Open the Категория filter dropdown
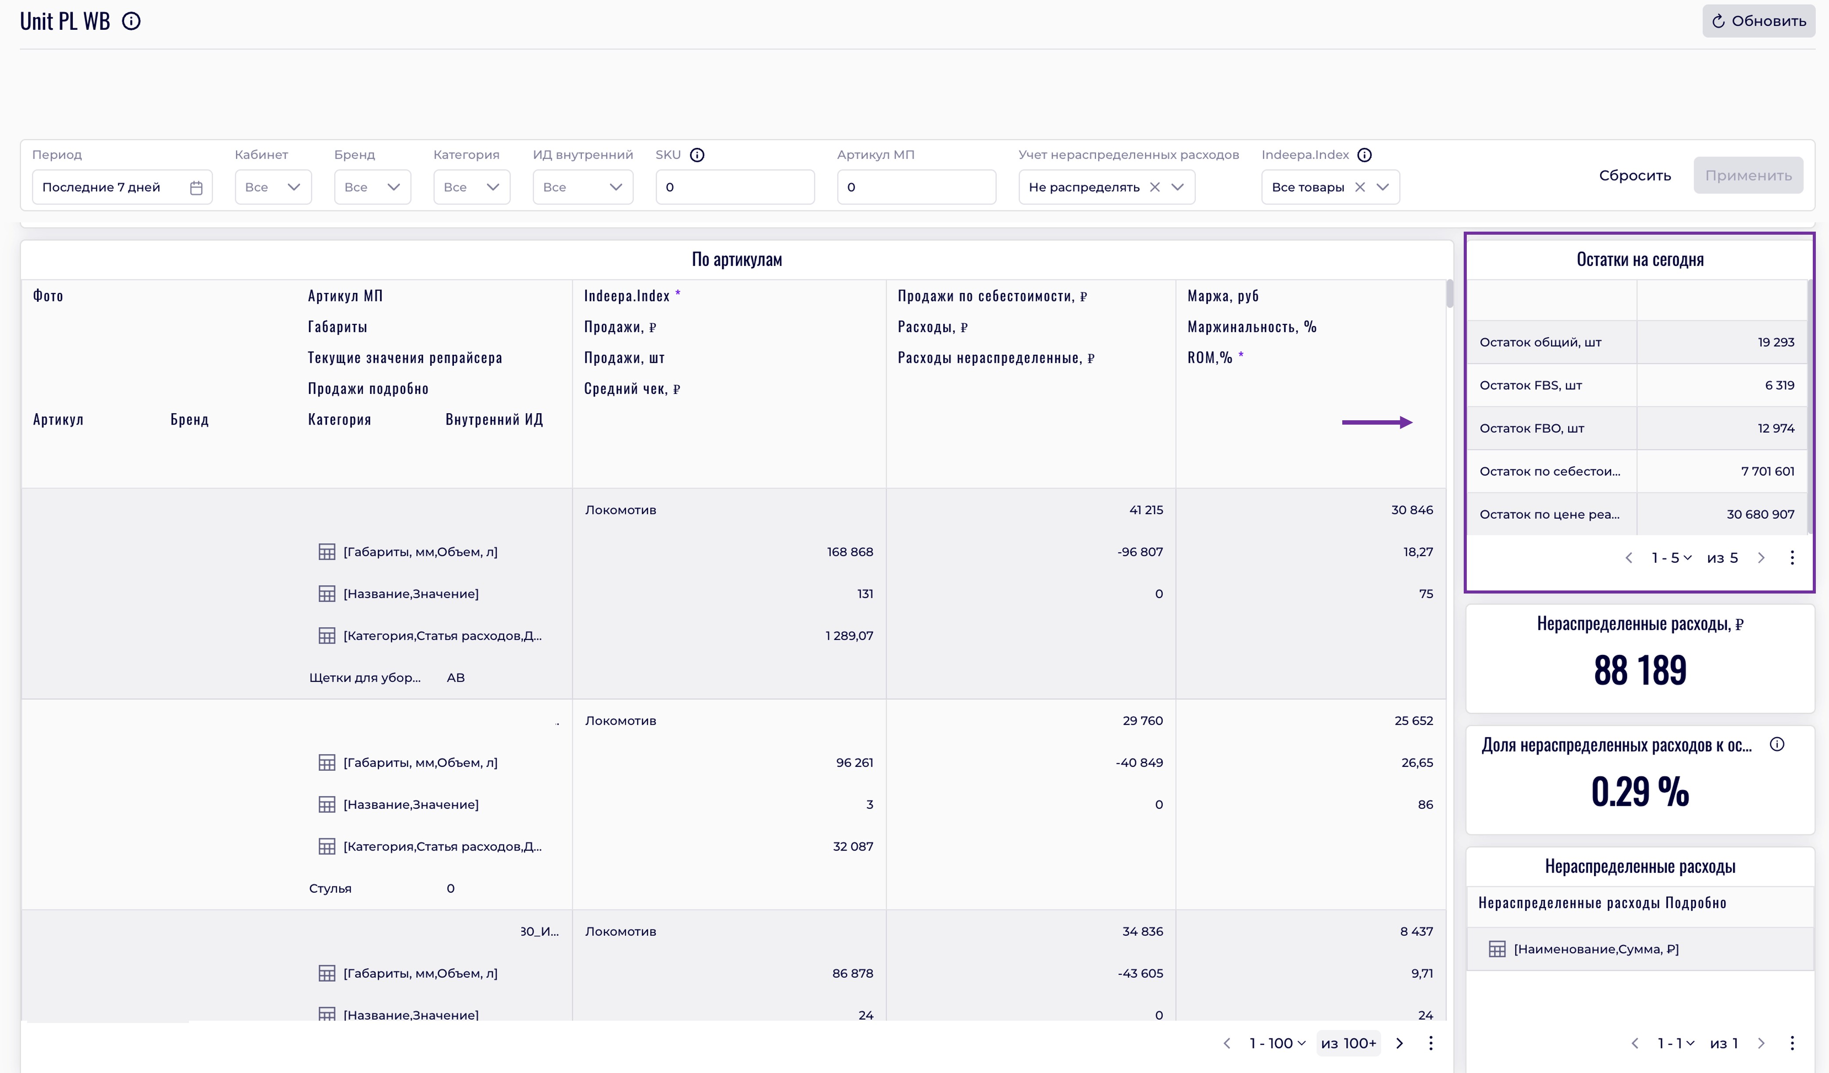This screenshot has height=1073, width=1829. [472, 187]
